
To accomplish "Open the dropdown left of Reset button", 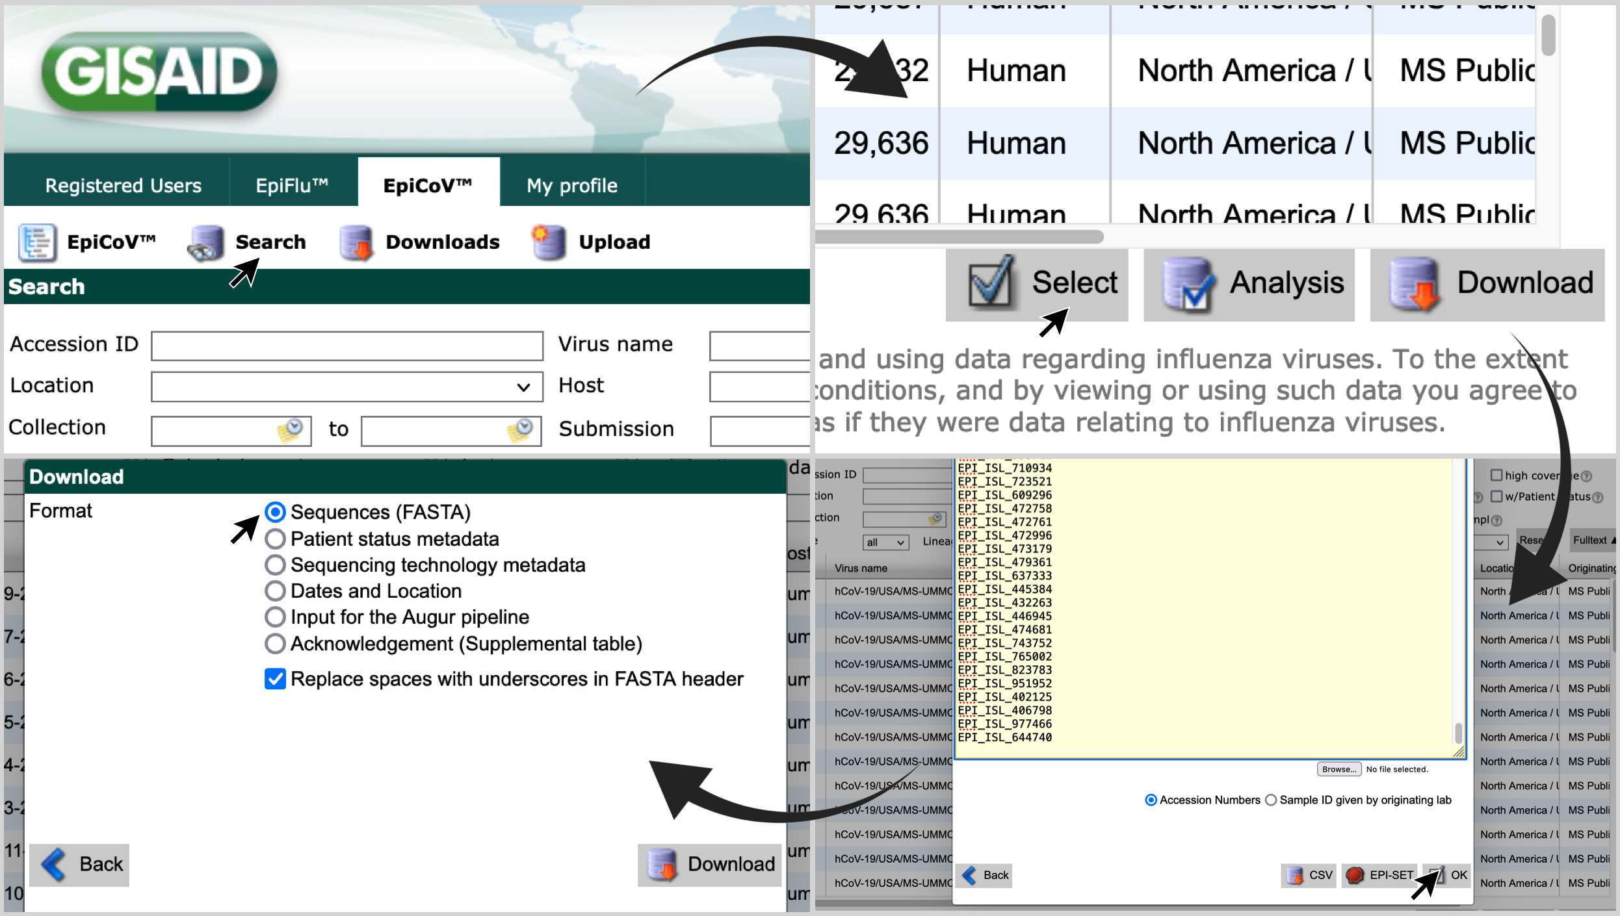I will [x=1490, y=542].
